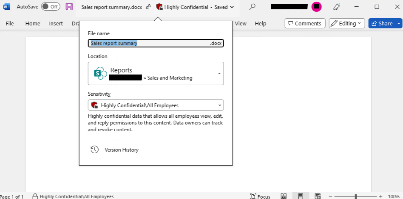Click the Comments button
Viewport: 403px width, 199px height.
point(305,23)
